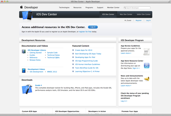Screen dimensions: 171x116
Task: Open the iOS App Programming Guide link
Action: 86,61
